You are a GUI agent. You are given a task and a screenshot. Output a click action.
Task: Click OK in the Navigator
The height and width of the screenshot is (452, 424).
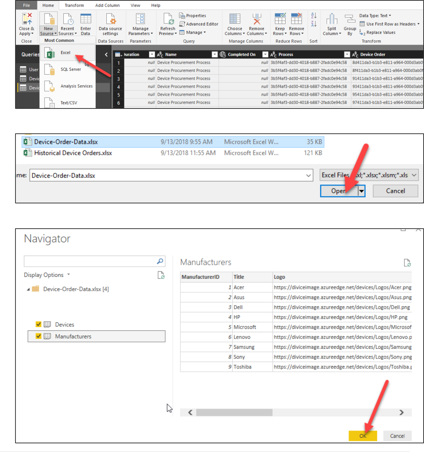pyautogui.click(x=363, y=436)
